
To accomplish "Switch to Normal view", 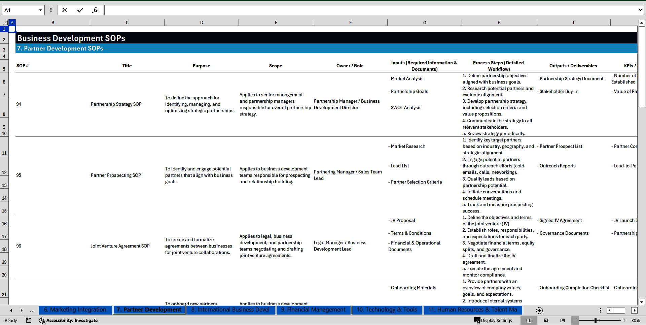I will click(529, 320).
